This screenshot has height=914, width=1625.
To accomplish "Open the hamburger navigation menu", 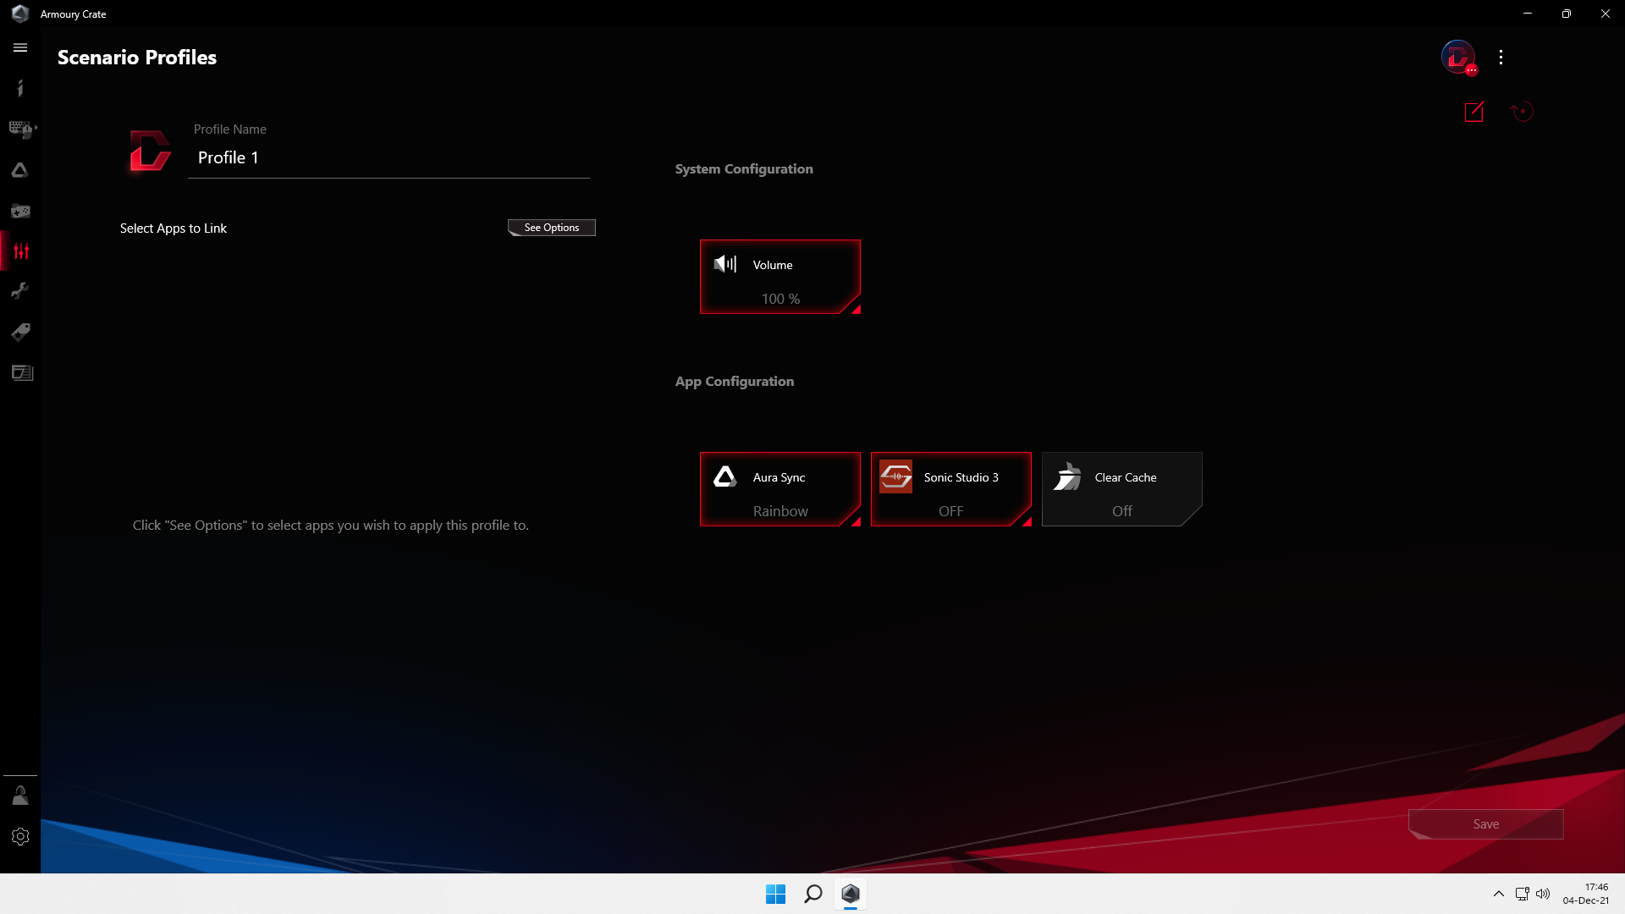I will tap(20, 48).
